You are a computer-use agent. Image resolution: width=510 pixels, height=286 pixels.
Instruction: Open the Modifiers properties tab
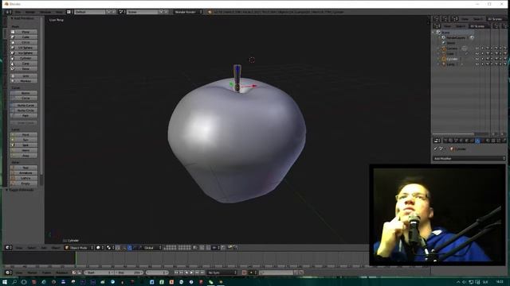pos(477,141)
